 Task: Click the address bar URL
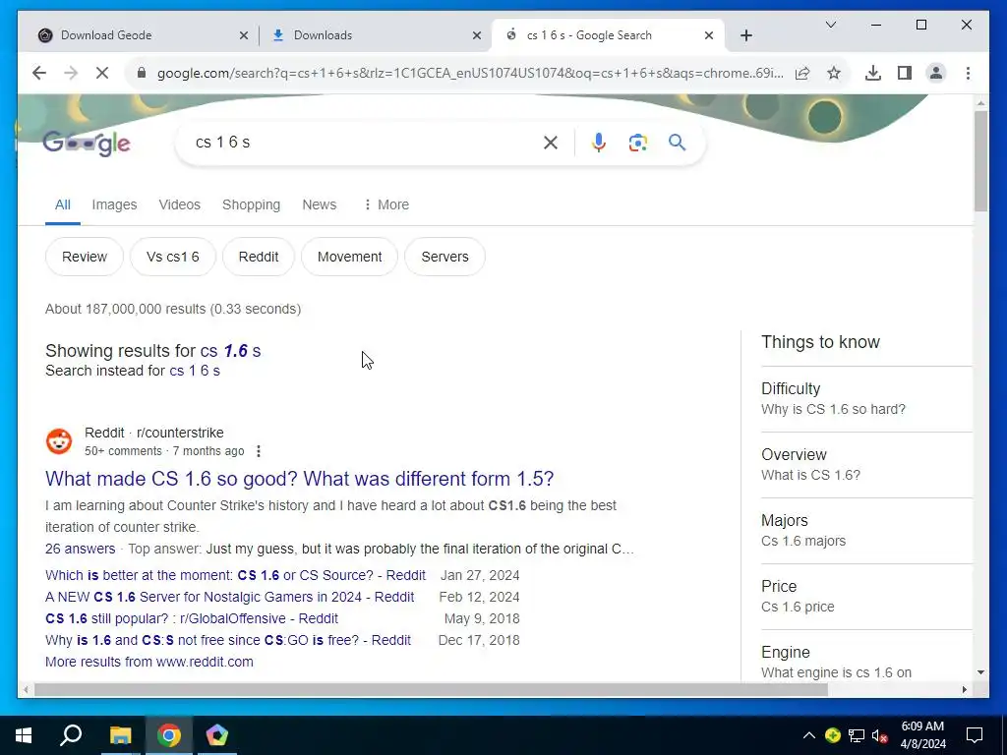470,73
